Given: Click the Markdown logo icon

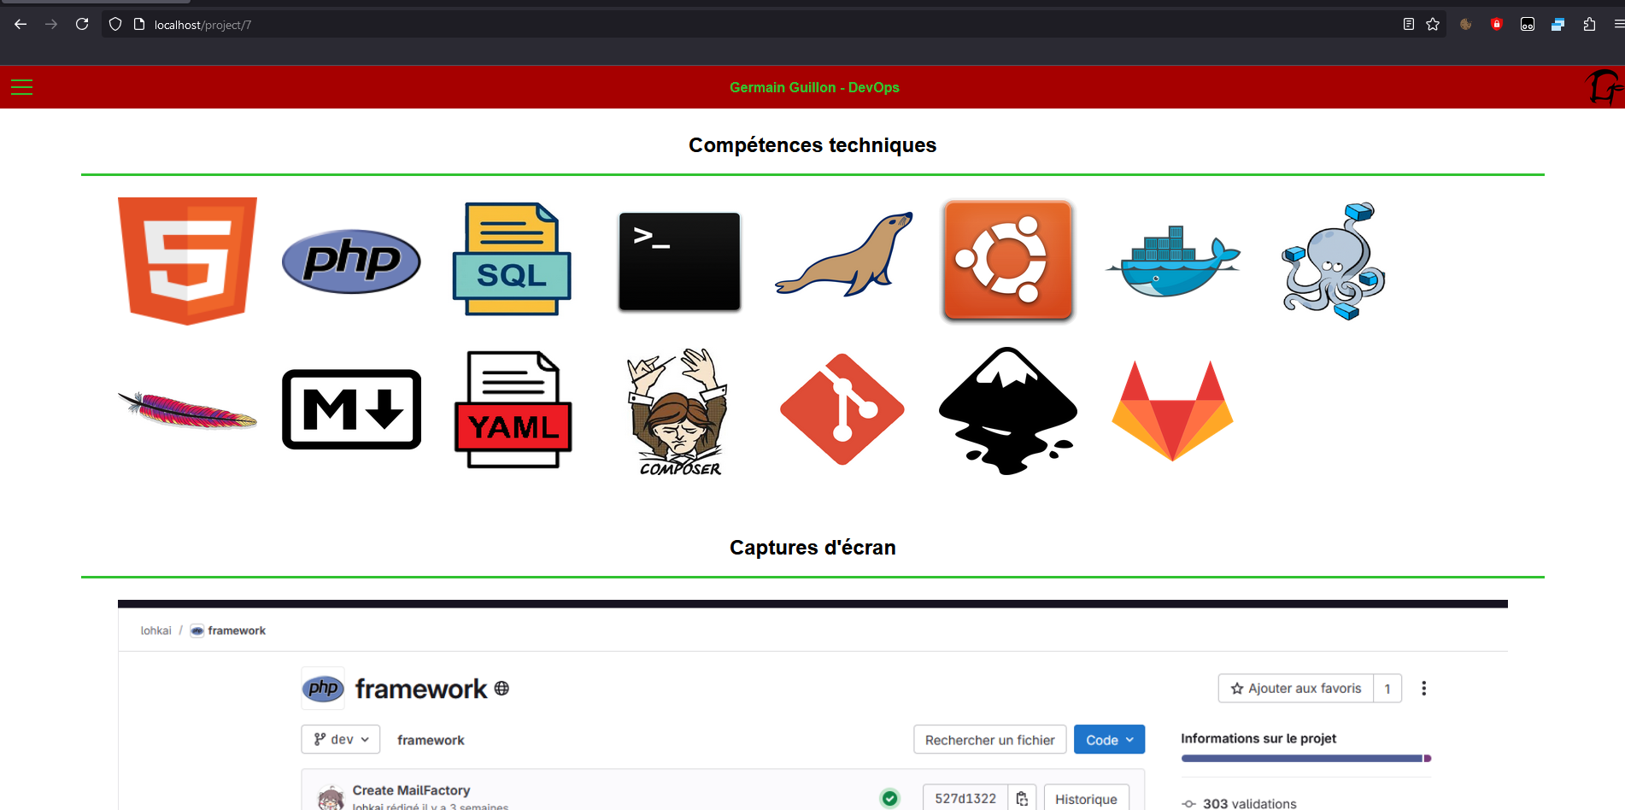Looking at the screenshot, I should point(351,409).
